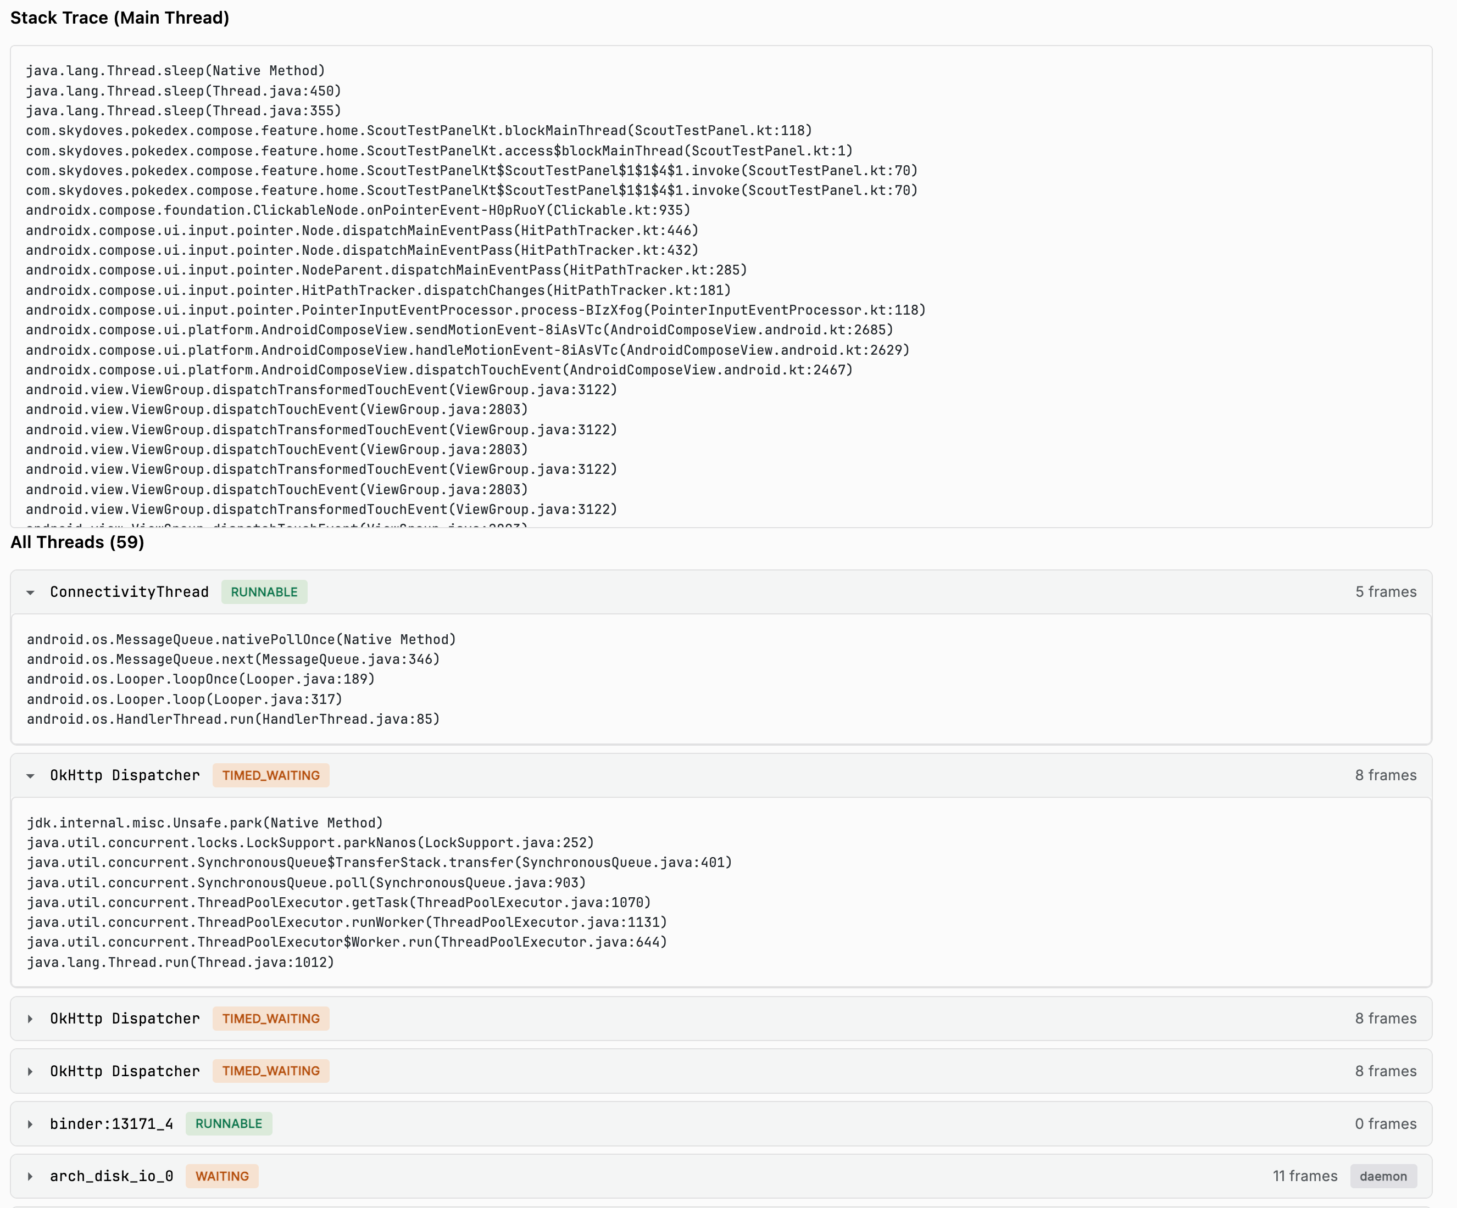Click the blockMainThread(ScoutTestPanel.kt:118) line
This screenshot has height=1208, width=1457.
click(x=419, y=131)
